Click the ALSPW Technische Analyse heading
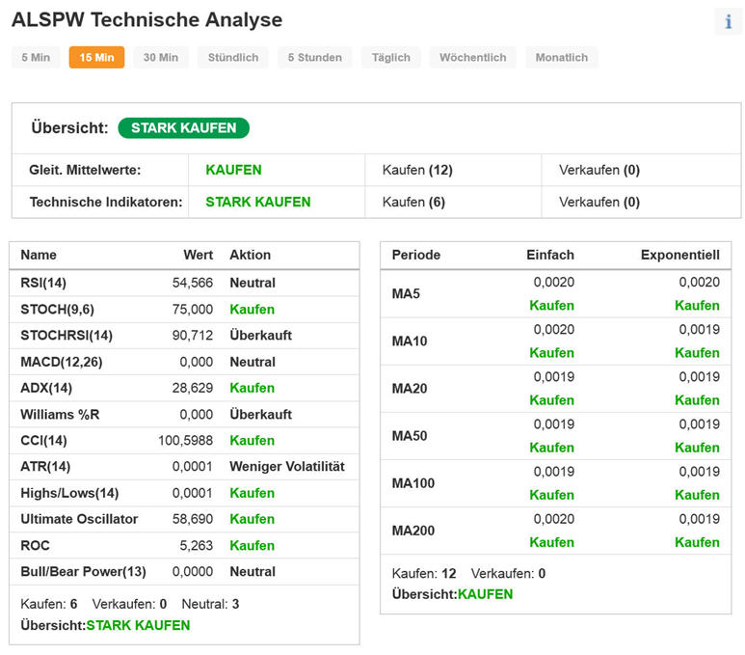Screen dimensions: 745x655 [x=146, y=20]
